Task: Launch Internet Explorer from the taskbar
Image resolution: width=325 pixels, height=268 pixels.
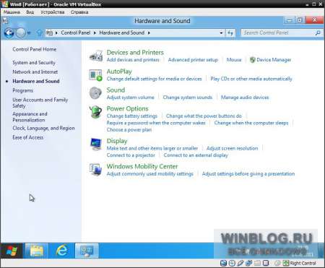Action: 62,251
